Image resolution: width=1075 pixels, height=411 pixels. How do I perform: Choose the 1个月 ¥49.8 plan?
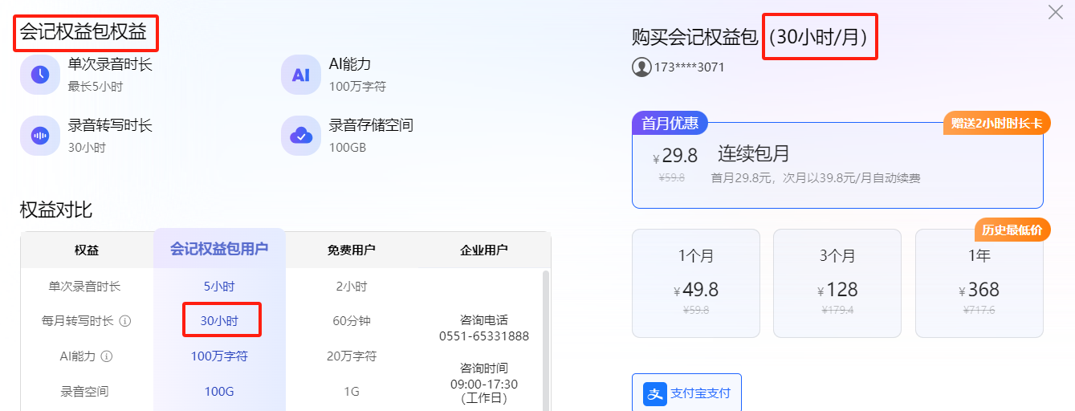point(696,283)
